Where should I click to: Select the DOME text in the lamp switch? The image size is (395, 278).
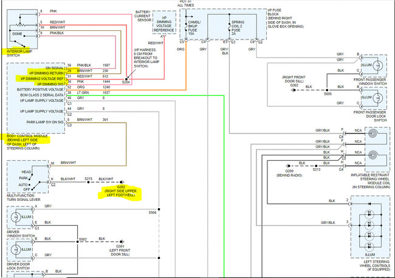pos(18,34)
